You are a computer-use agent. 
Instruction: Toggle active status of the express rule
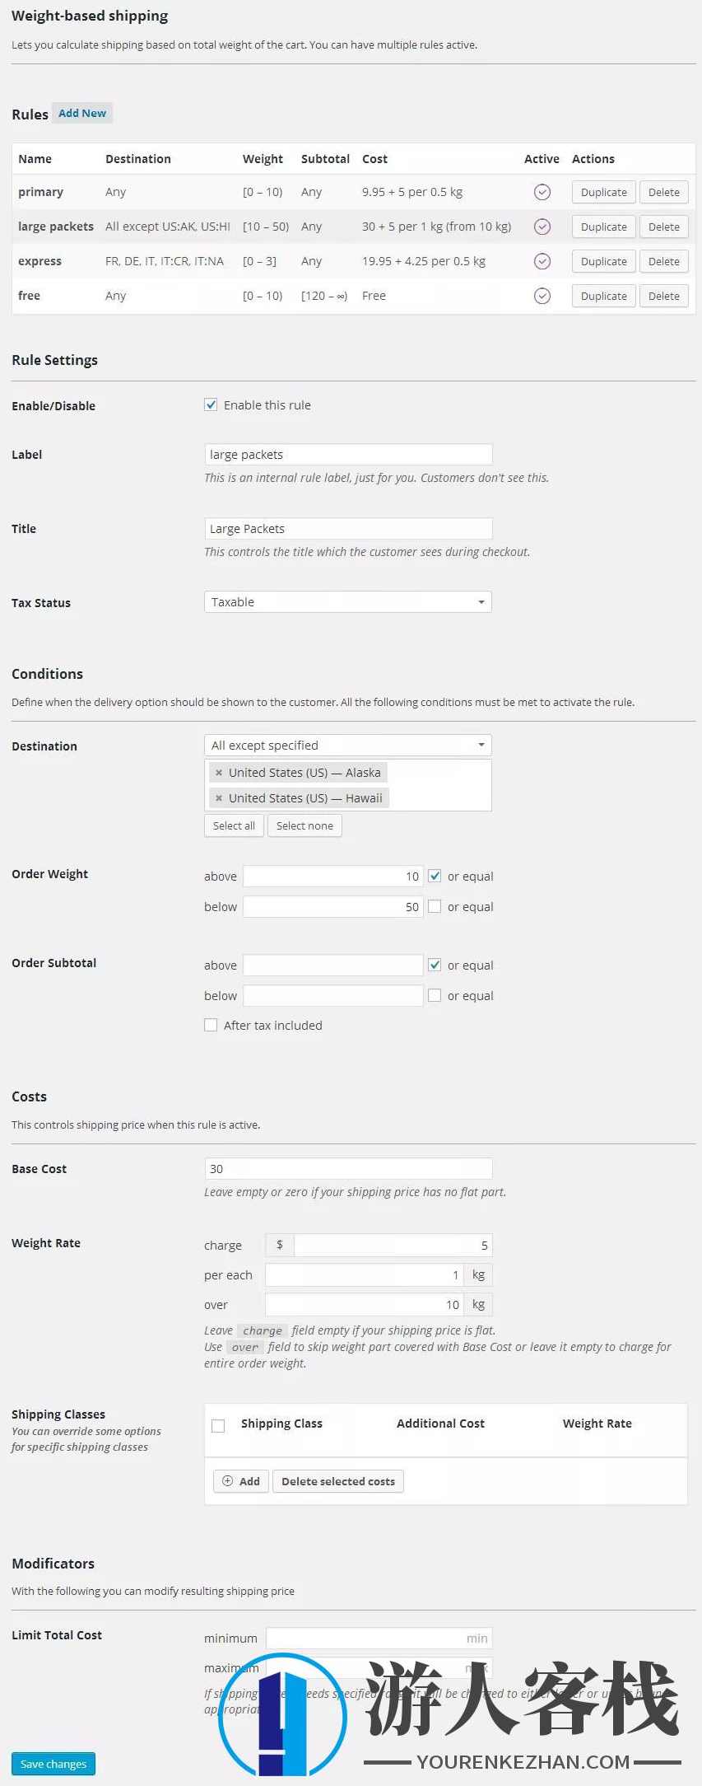(542, 260)
